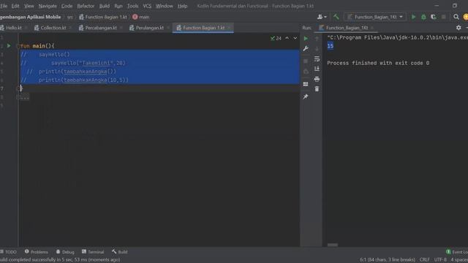Open the Window menu
The image size is (468, 263).
pyautogui.click(x=165, y=6)
